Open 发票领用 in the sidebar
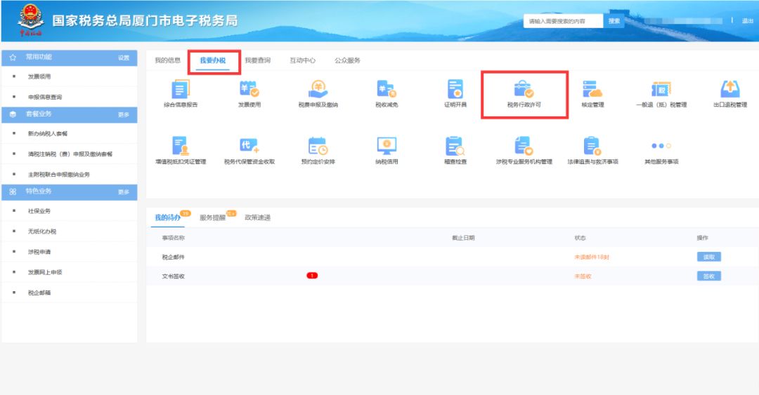Screen dimensions: 759x395 coord(39,76)
